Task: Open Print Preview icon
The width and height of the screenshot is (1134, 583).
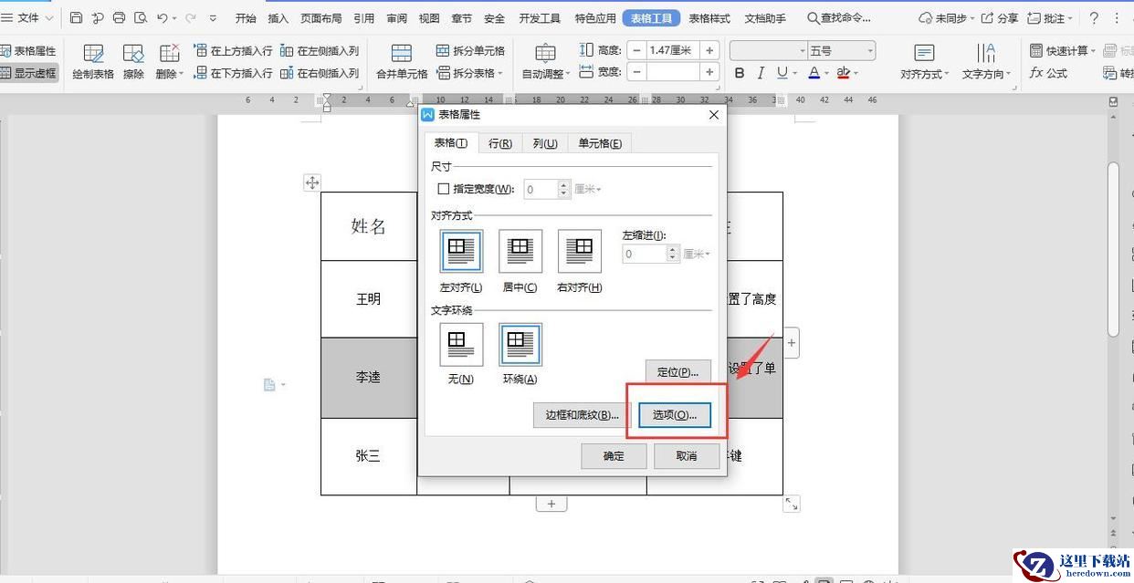Action: (x=141, y=18)
